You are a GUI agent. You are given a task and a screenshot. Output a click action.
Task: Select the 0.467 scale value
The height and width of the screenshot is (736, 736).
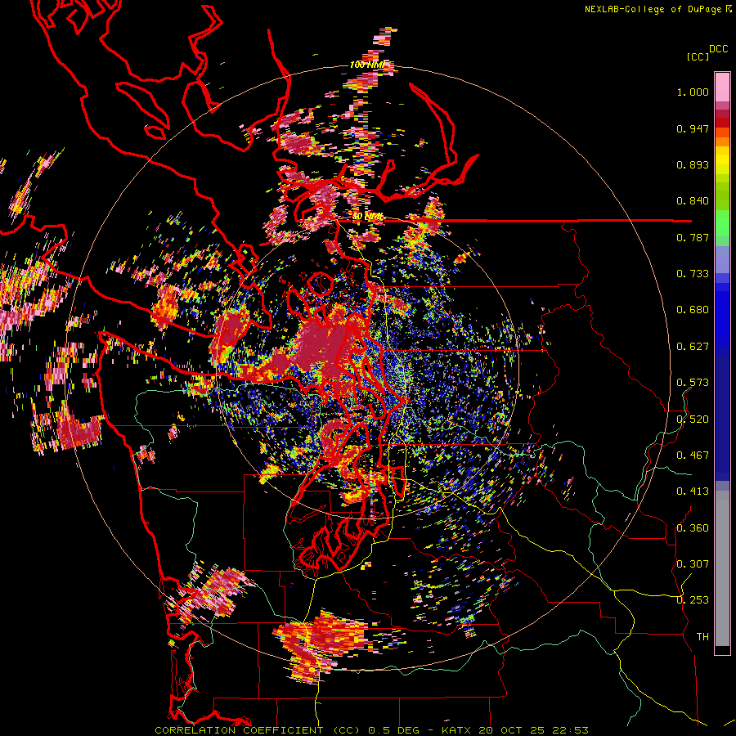pos(693,456)
